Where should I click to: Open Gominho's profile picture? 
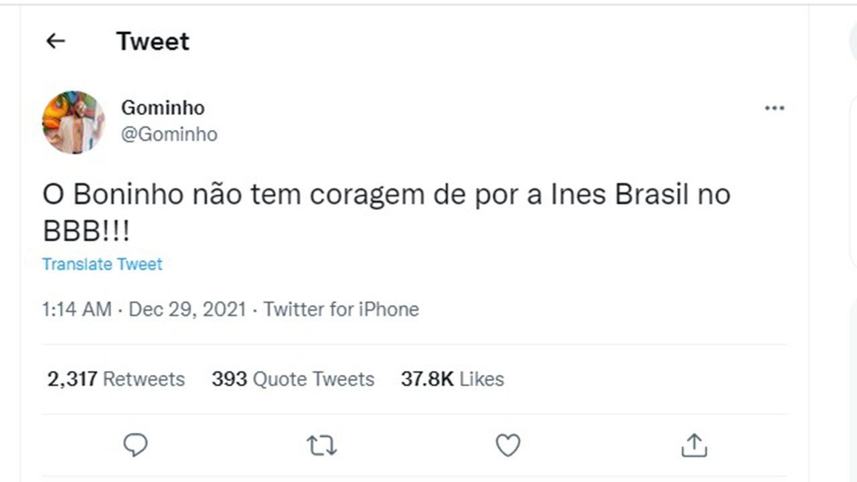coord(74,122)
